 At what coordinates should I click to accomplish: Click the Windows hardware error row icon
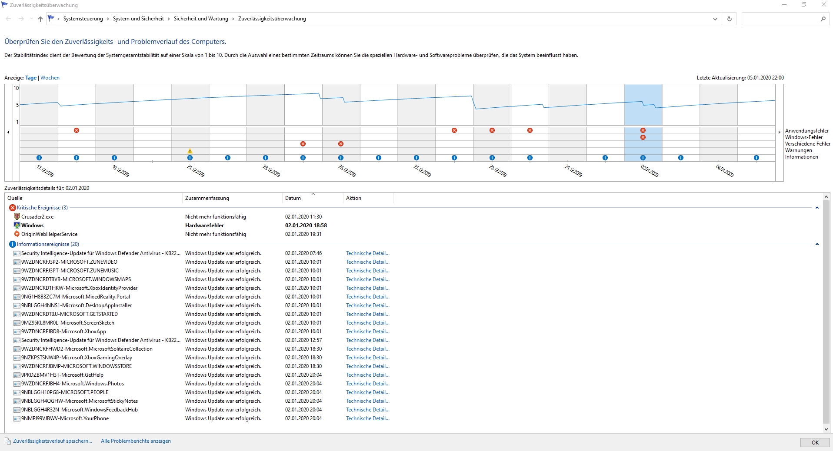tap(17, 225)
